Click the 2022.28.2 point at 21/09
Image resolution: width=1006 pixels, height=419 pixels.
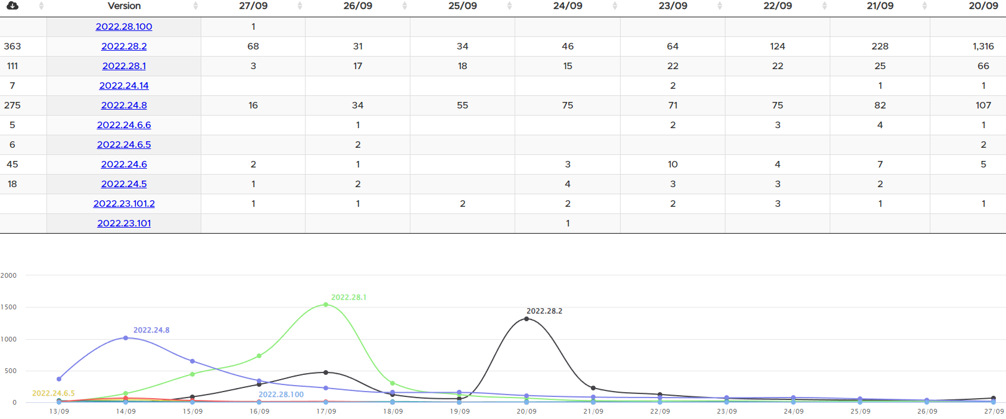[x=593, y=388]
